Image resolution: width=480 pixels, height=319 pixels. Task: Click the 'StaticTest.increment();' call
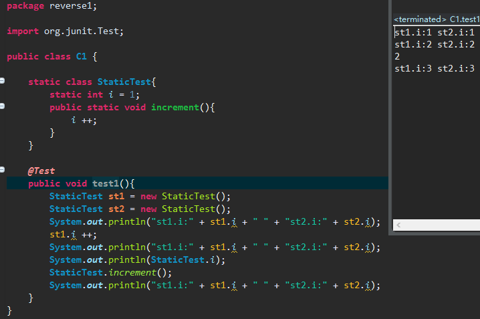[110, 272]
